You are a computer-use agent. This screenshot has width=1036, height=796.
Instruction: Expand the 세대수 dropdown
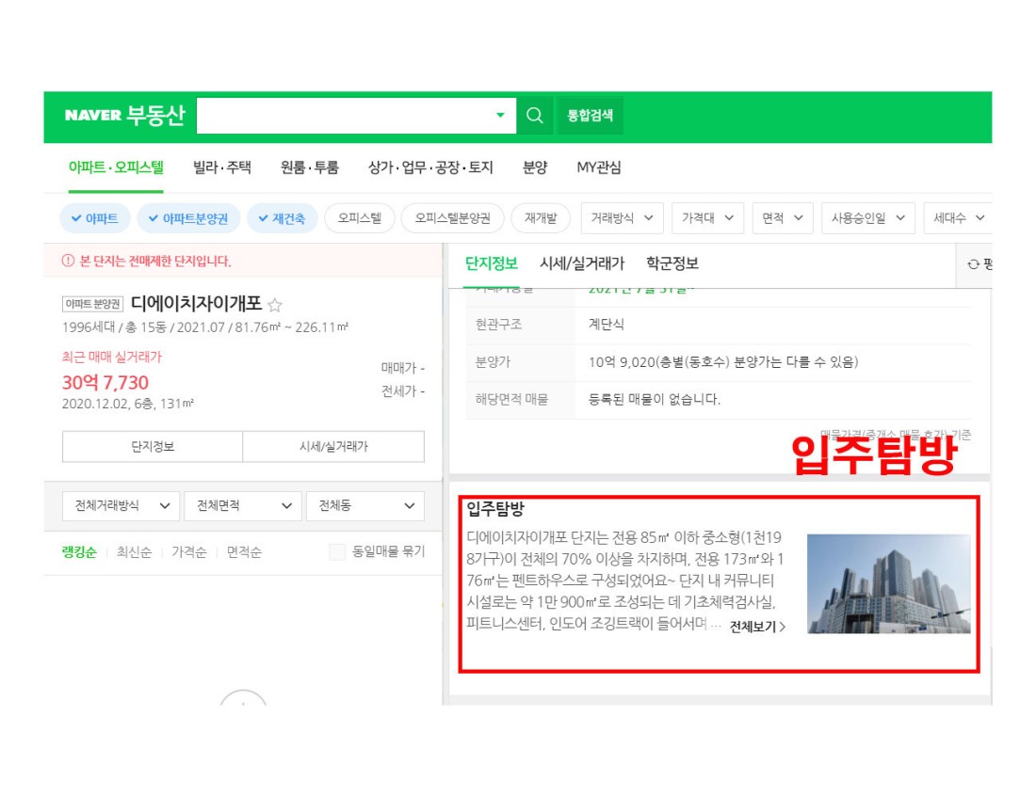click(958, 218)
